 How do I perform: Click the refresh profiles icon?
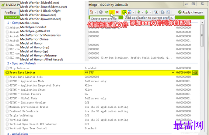pos(101,12)
